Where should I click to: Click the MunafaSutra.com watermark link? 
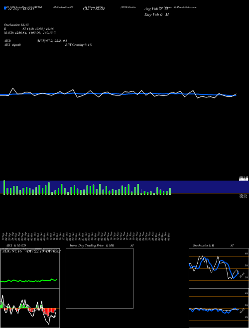(187, 7)
